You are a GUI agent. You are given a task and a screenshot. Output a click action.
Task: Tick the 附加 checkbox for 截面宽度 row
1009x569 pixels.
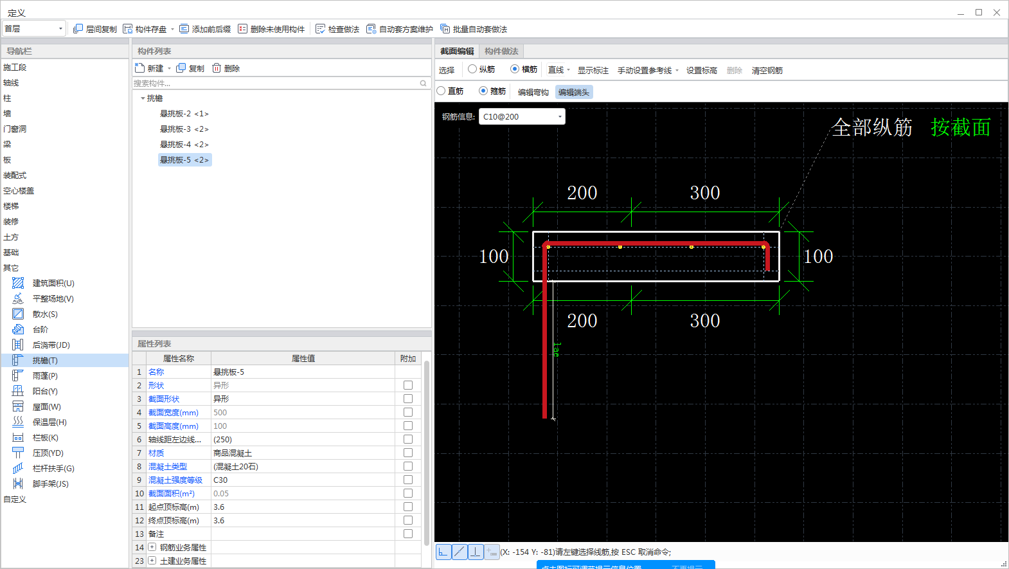coord(407,412)
